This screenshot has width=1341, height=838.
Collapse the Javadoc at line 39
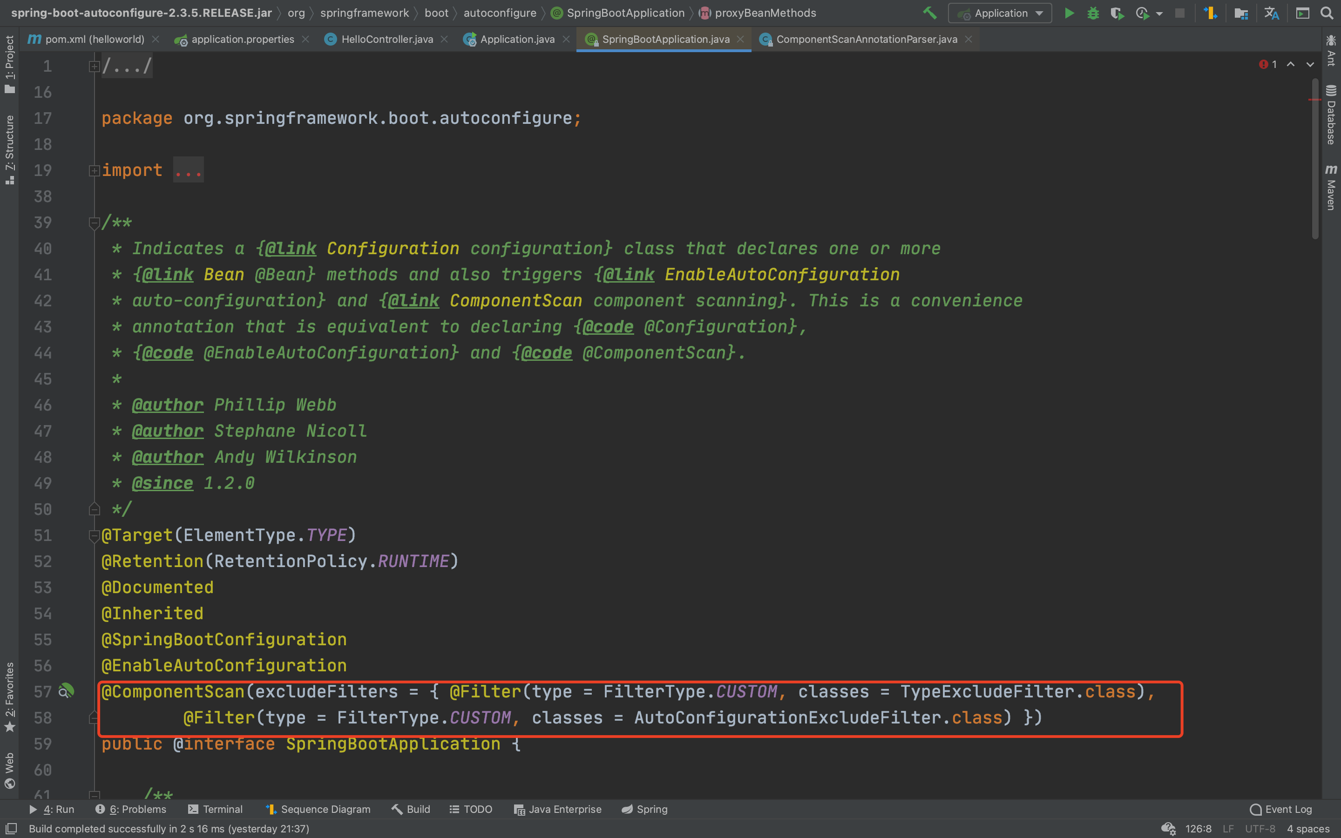(x=94, y=223)
